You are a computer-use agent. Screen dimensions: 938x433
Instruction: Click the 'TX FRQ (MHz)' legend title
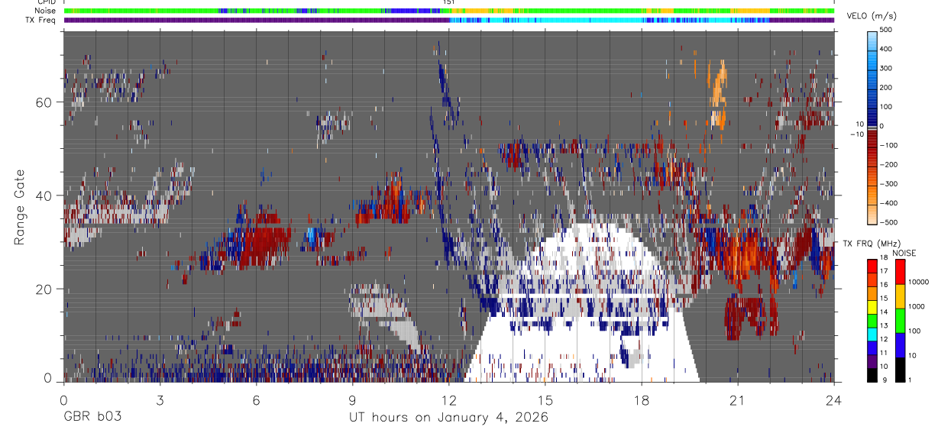(871, 244)
